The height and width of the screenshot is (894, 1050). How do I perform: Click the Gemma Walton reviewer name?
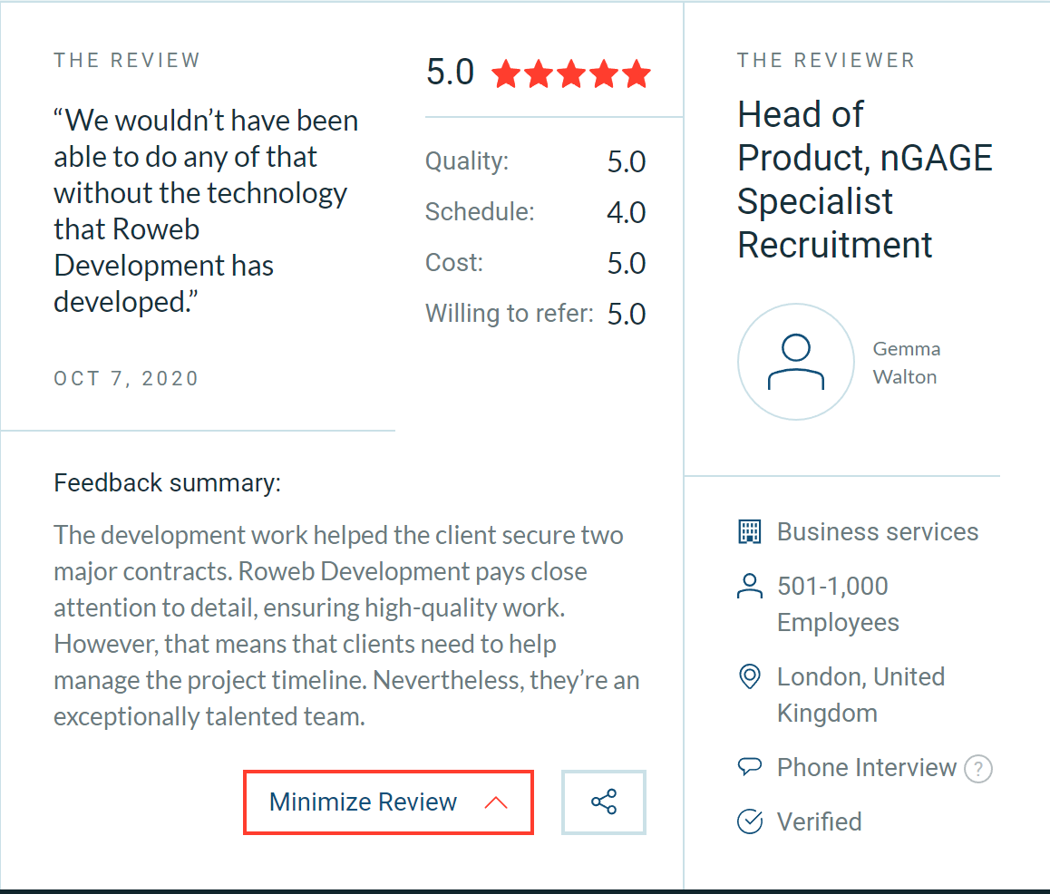tap(905, 362)
